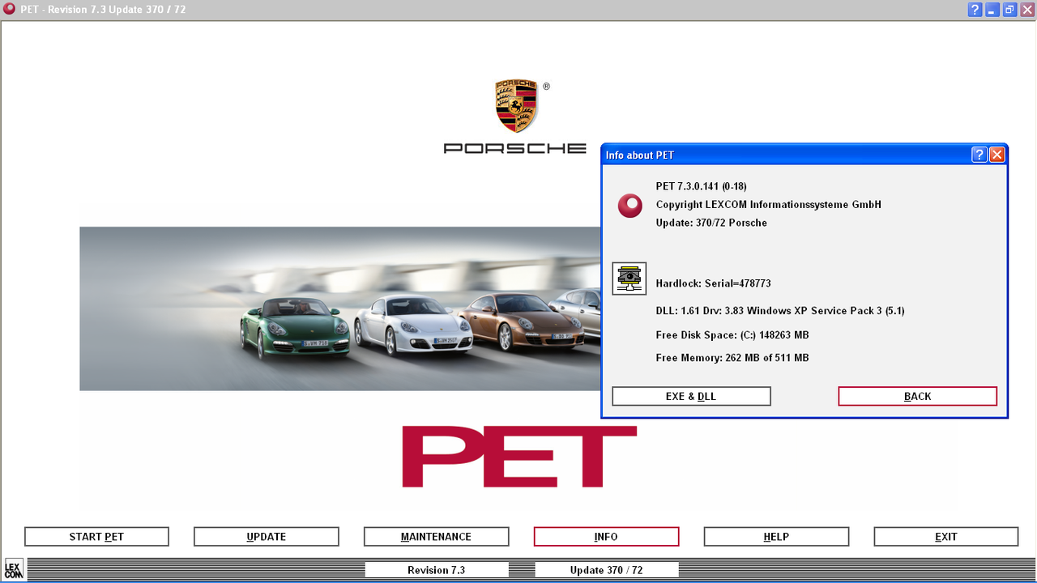Click the START PET button
The image size is (1037, 583).
[96, 537]
